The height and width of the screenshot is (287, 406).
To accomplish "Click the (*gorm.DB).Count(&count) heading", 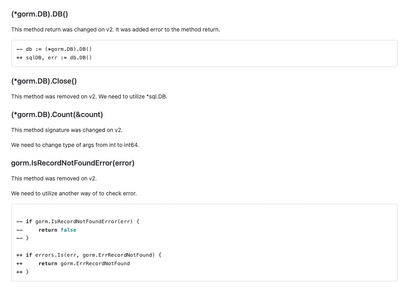I will point(57,115).
